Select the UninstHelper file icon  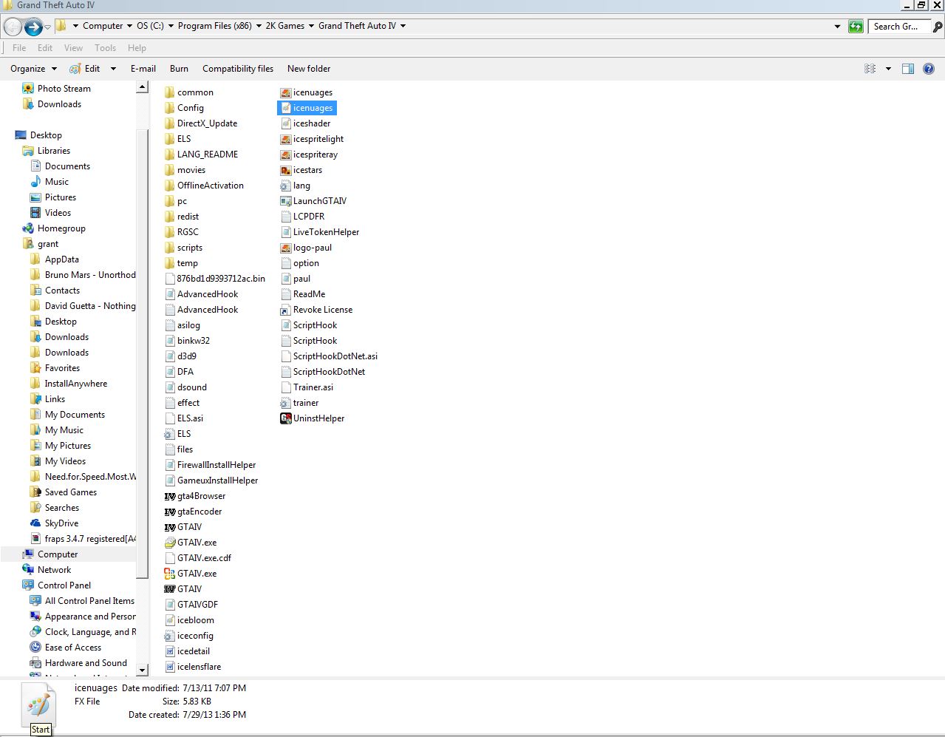point(286,418)
